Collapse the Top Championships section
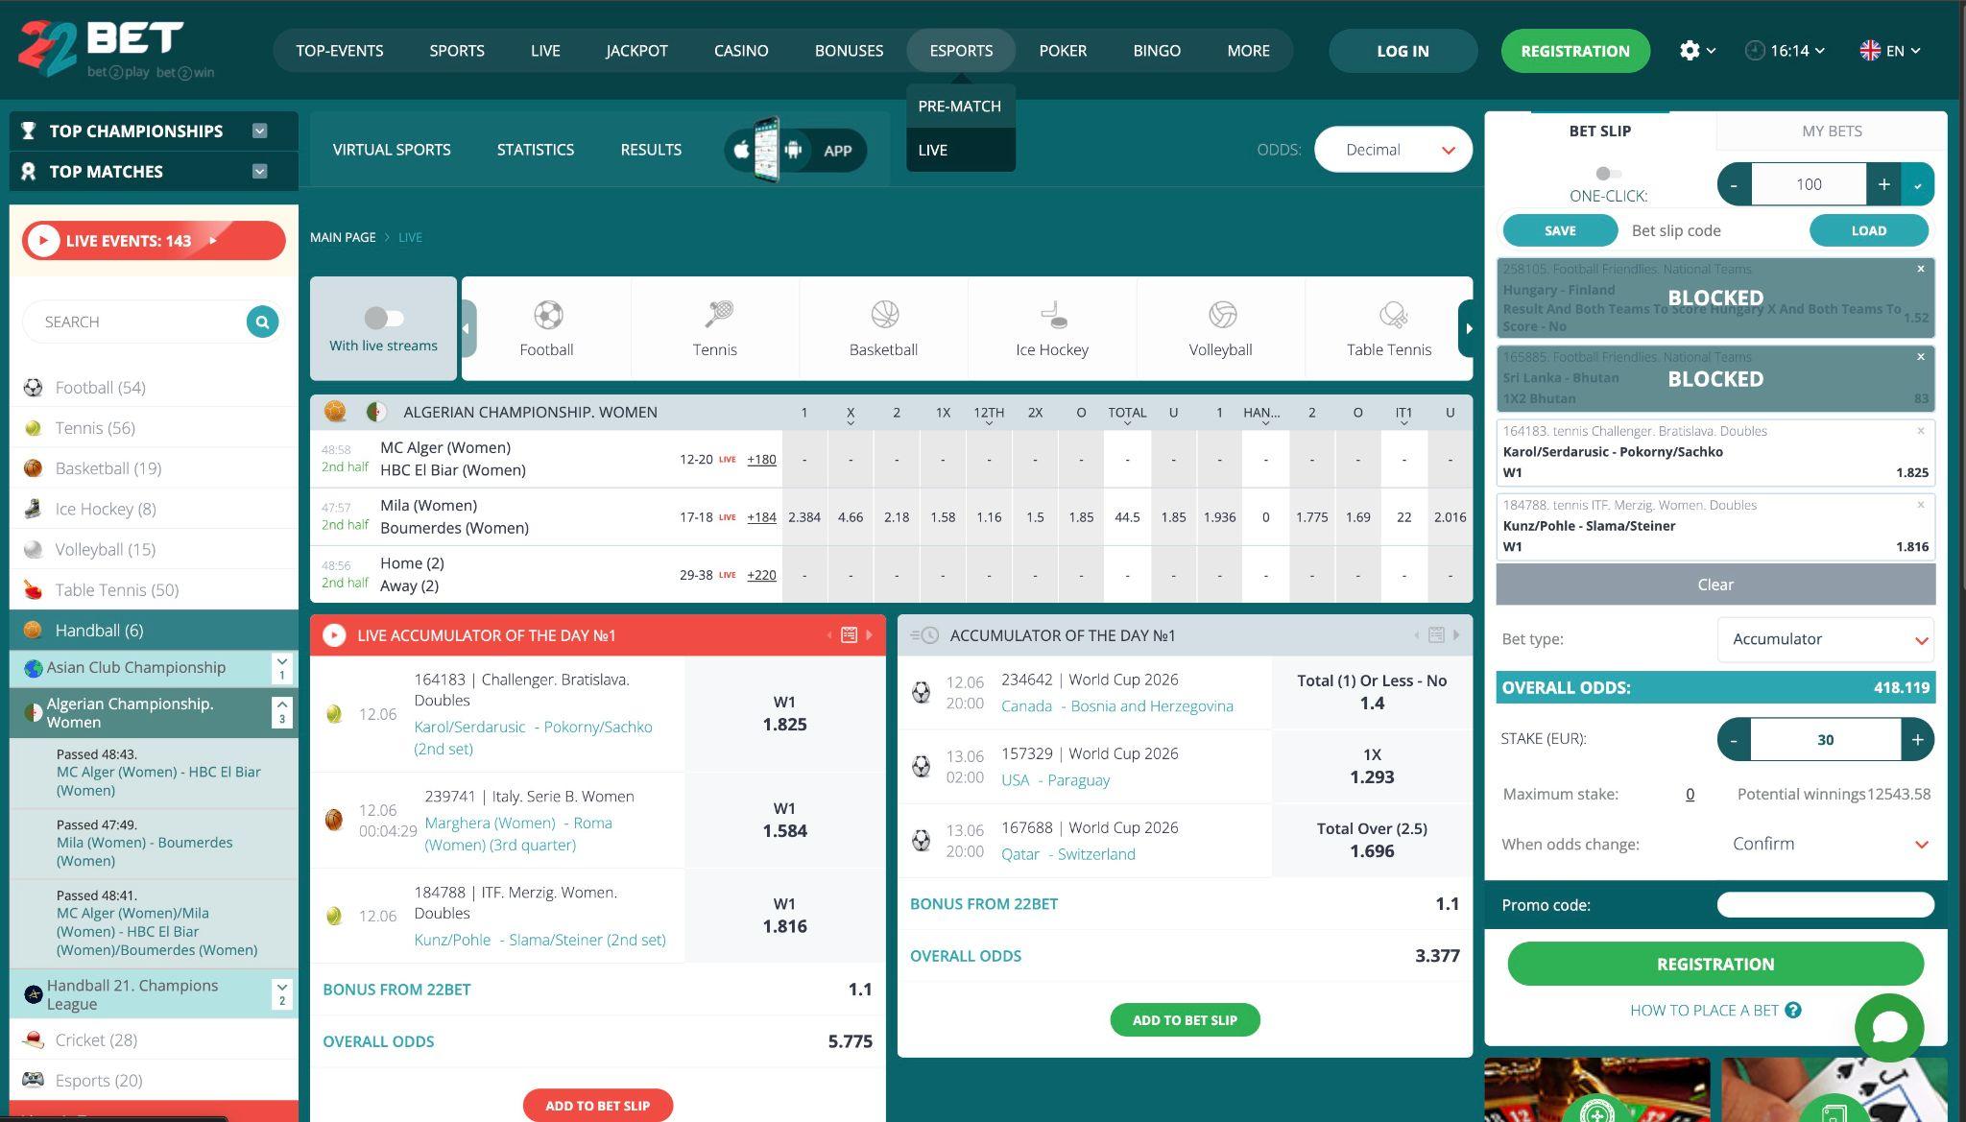This screenshot has width=1966, height=1122. pyautogui.click(x=259, y=131)
